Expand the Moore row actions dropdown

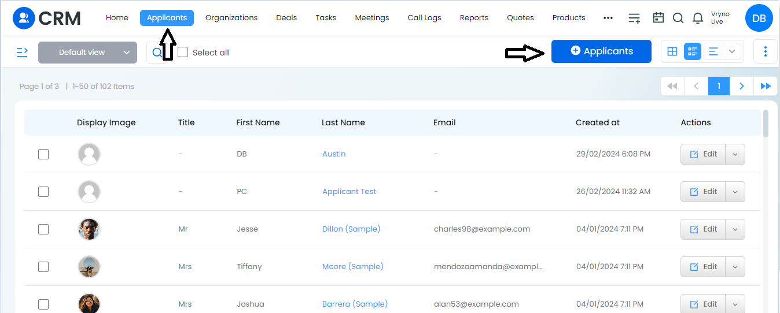735,267
